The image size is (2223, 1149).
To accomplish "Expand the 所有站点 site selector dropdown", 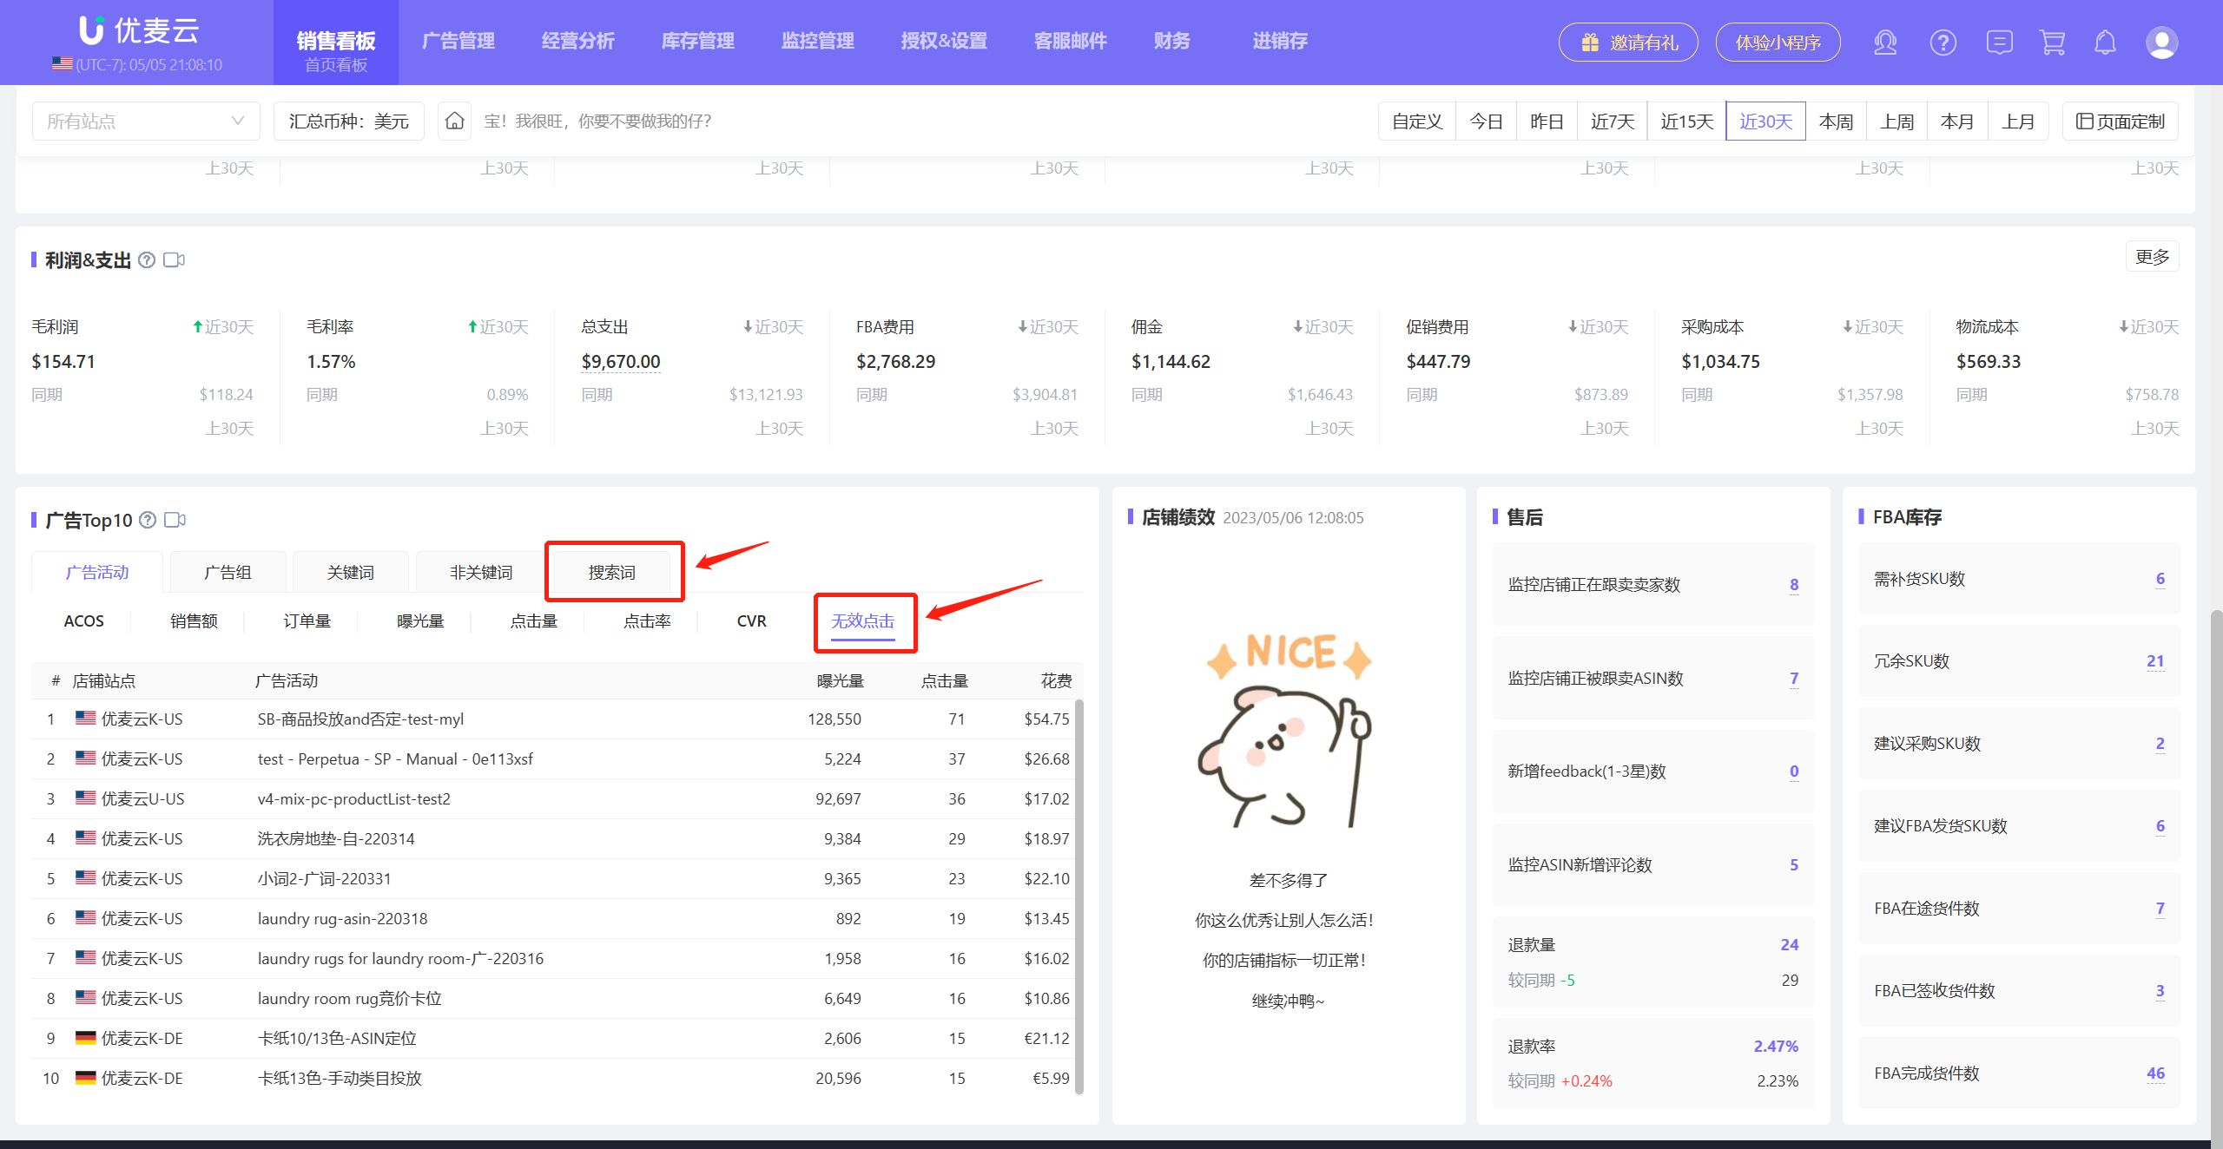I will (x=146, y=120).
